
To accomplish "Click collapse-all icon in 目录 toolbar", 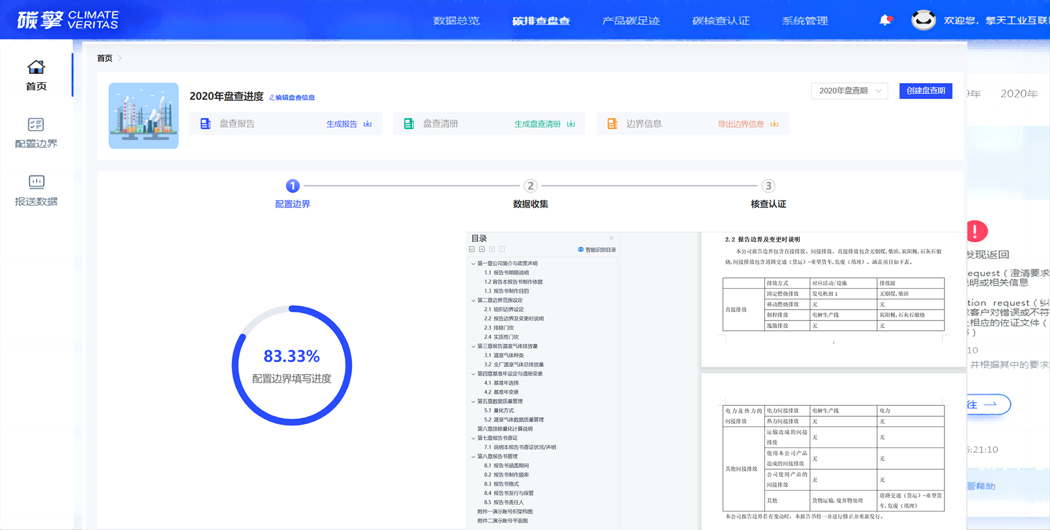I will pos(482,249).
